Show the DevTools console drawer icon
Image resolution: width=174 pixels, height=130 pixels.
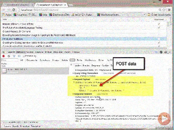[156, 52]
